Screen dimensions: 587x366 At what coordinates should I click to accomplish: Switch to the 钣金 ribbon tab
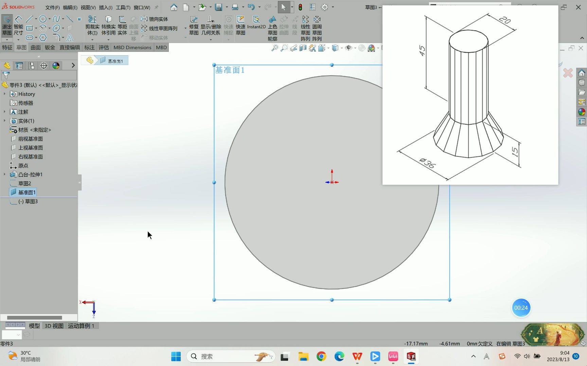click(x=50, y=47)
